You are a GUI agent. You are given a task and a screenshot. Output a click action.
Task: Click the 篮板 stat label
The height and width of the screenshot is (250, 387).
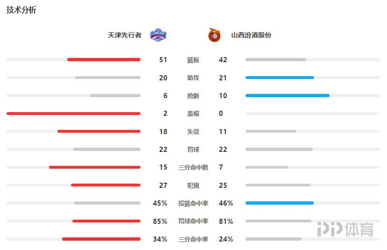tap(193, 60)
